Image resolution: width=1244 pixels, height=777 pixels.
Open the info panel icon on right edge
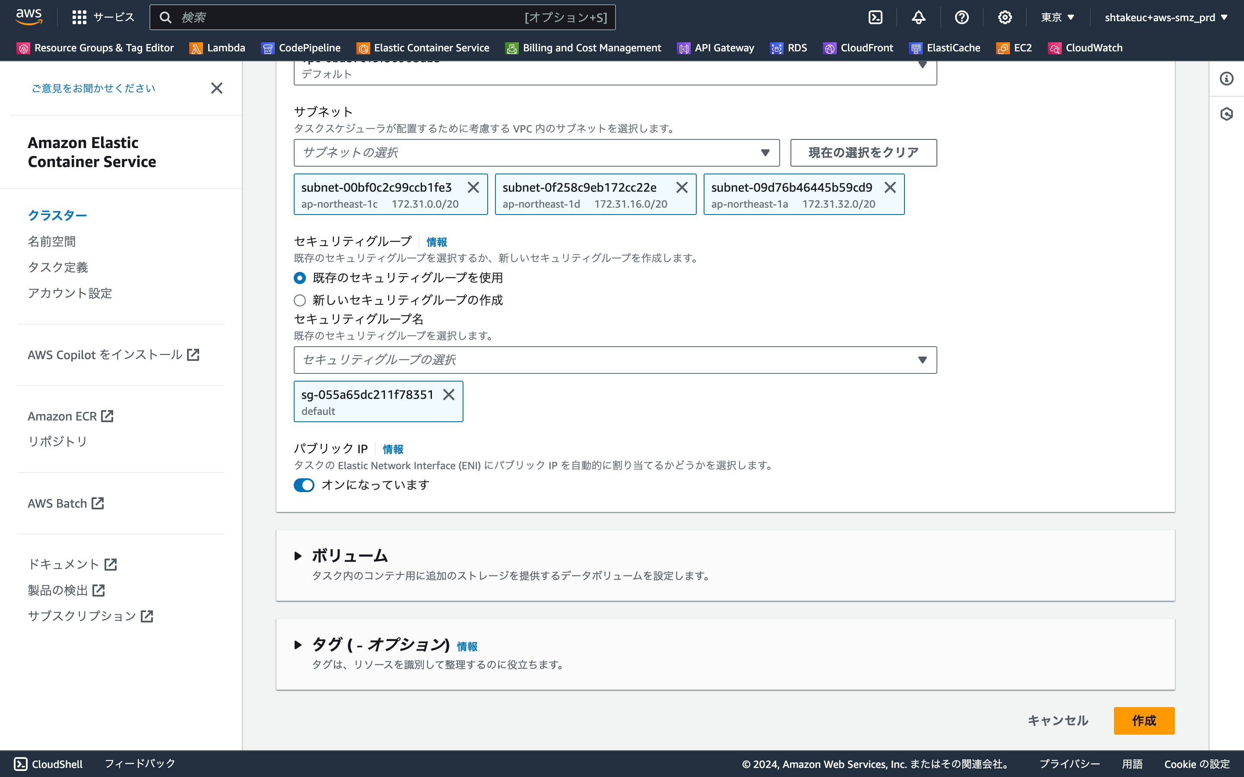click(x=1227, y=79)
